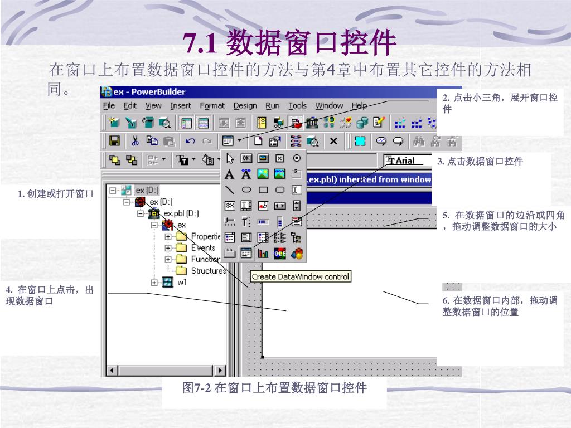Expand the w1 window node
This screenshot has width=571, height=428.
click(154, 283)
